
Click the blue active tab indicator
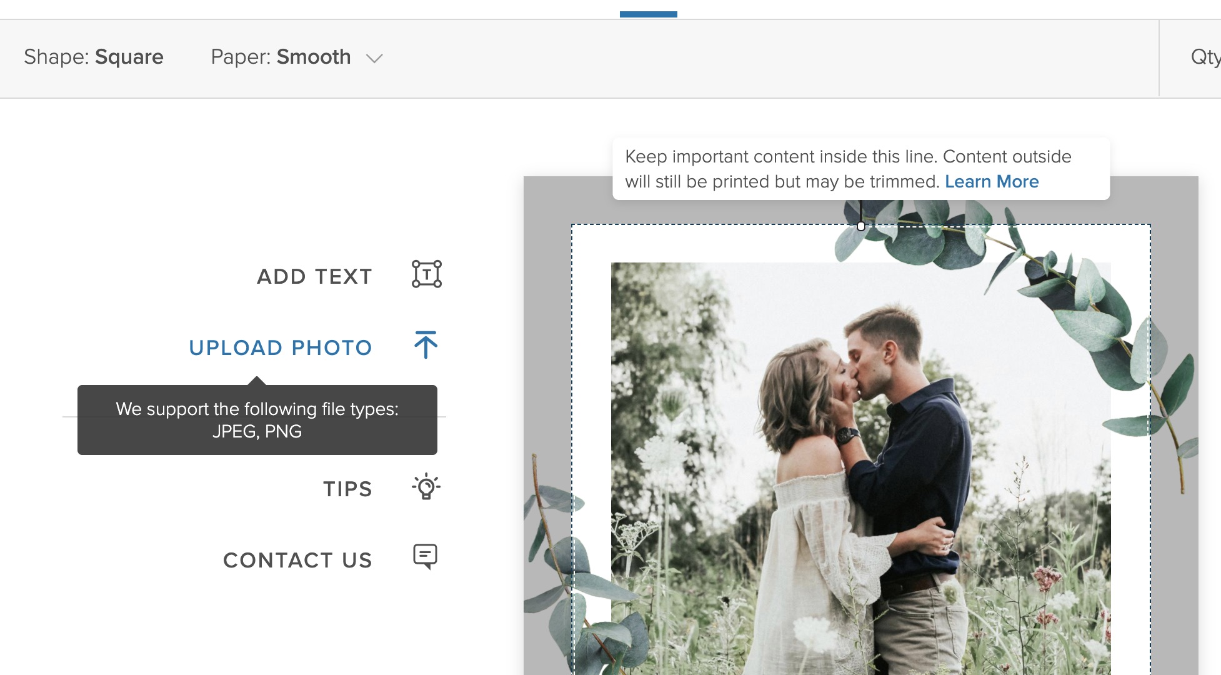click(648, 14)
